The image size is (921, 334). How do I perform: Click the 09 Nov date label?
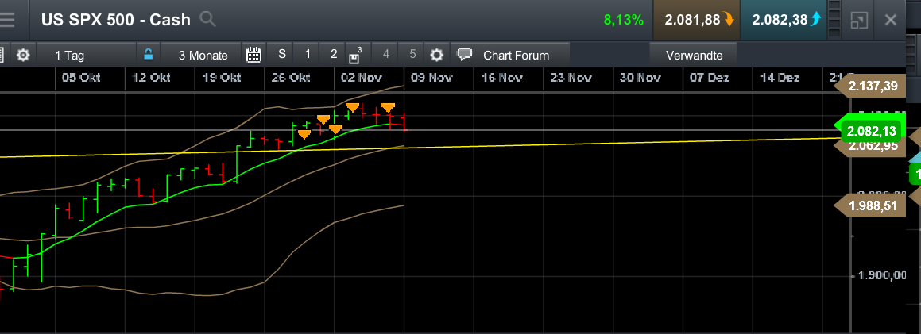(431, 77)
